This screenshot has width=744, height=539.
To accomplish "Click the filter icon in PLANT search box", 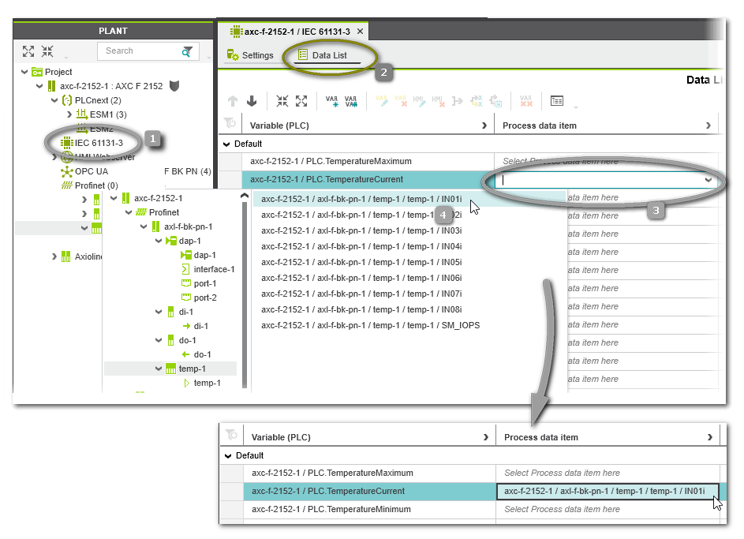I will pyautogui.click(x=187, y=51).
